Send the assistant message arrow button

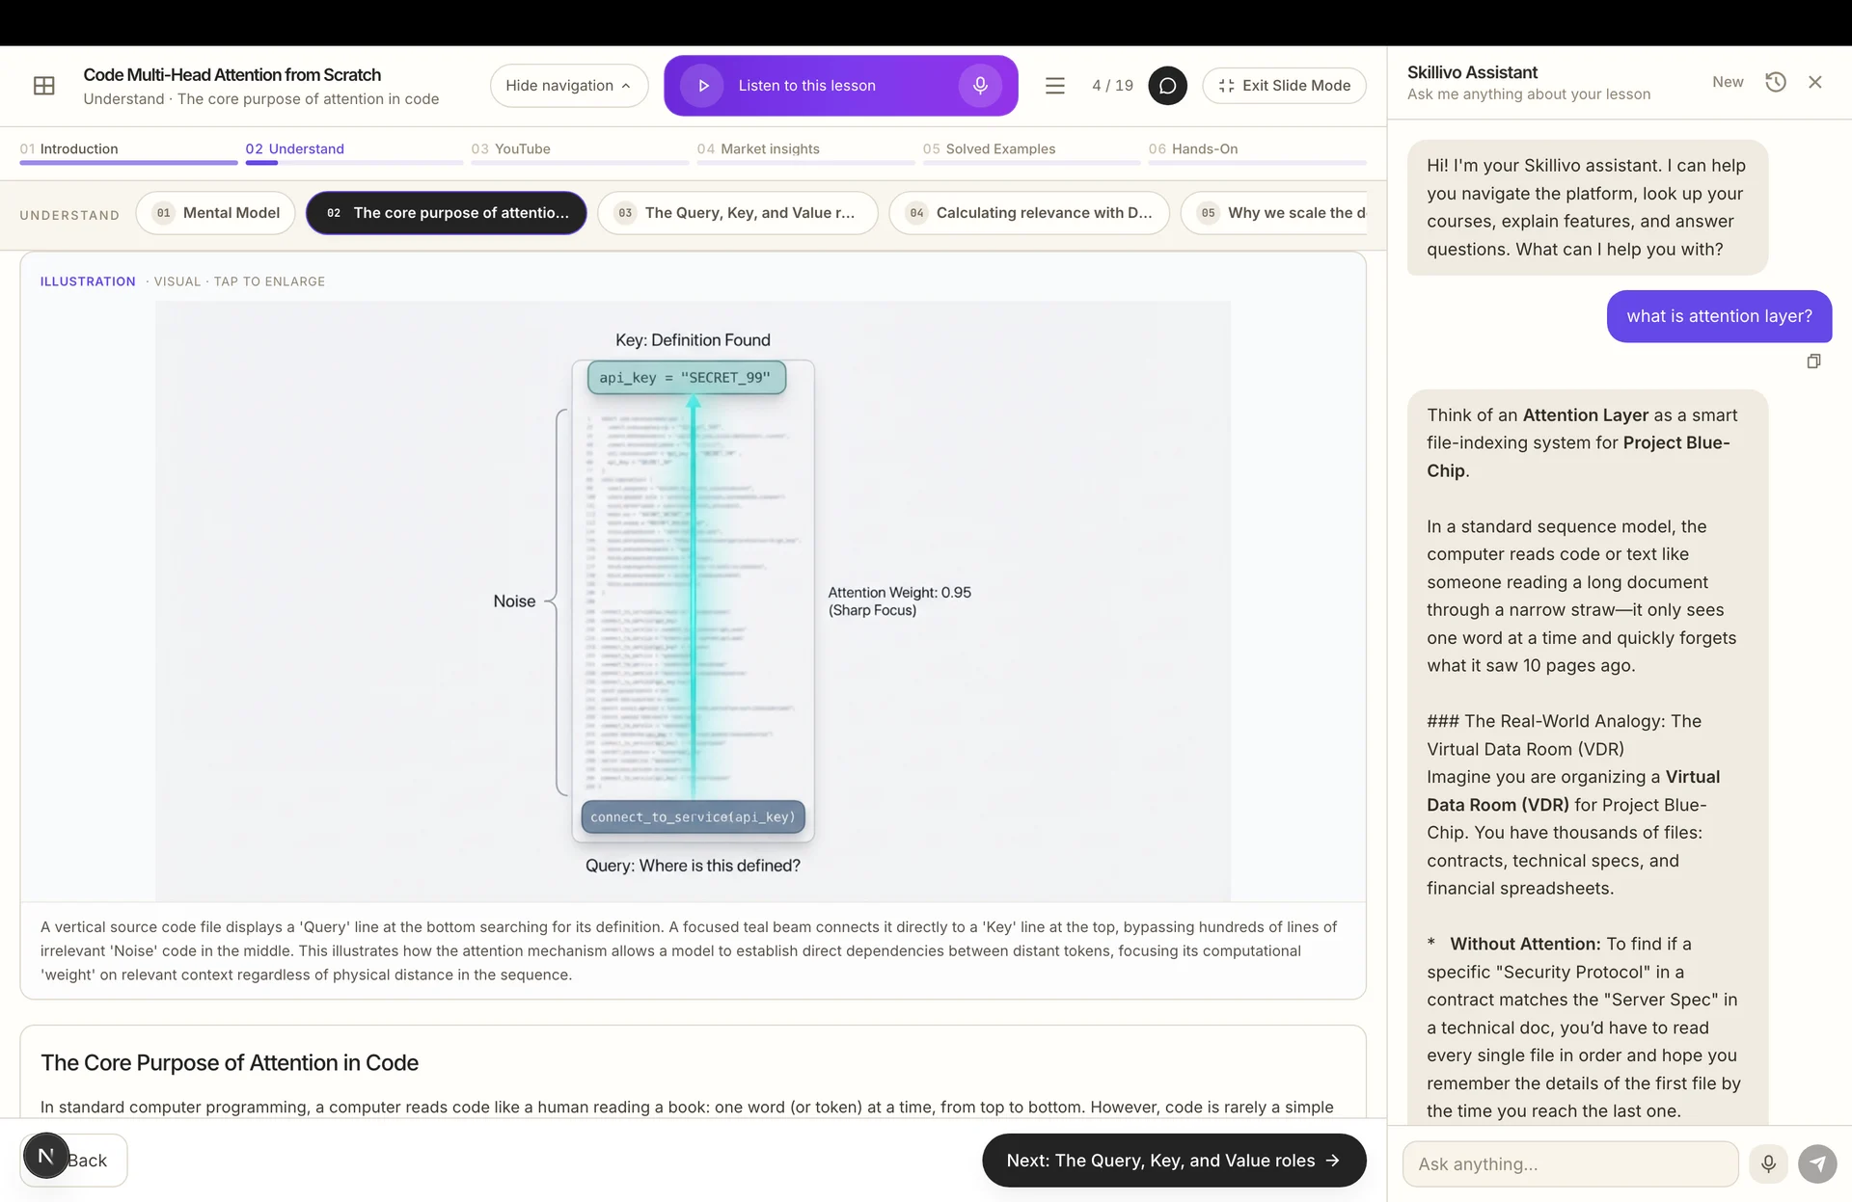click(1817, 1163)
